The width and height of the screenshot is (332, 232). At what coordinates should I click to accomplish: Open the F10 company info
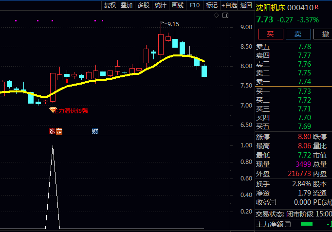[195, 5]
